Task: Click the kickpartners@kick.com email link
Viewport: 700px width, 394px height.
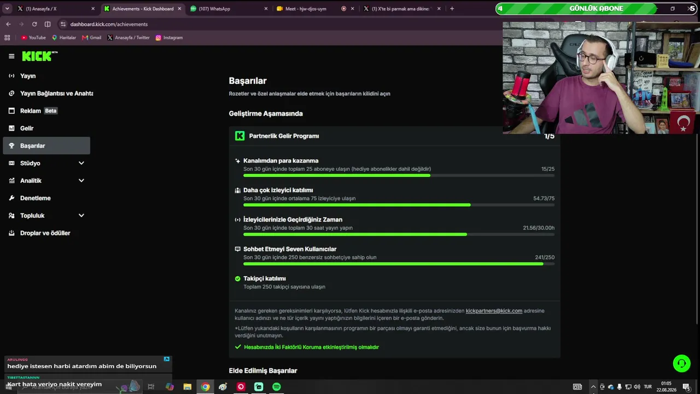Action: [x=494, y=311]
